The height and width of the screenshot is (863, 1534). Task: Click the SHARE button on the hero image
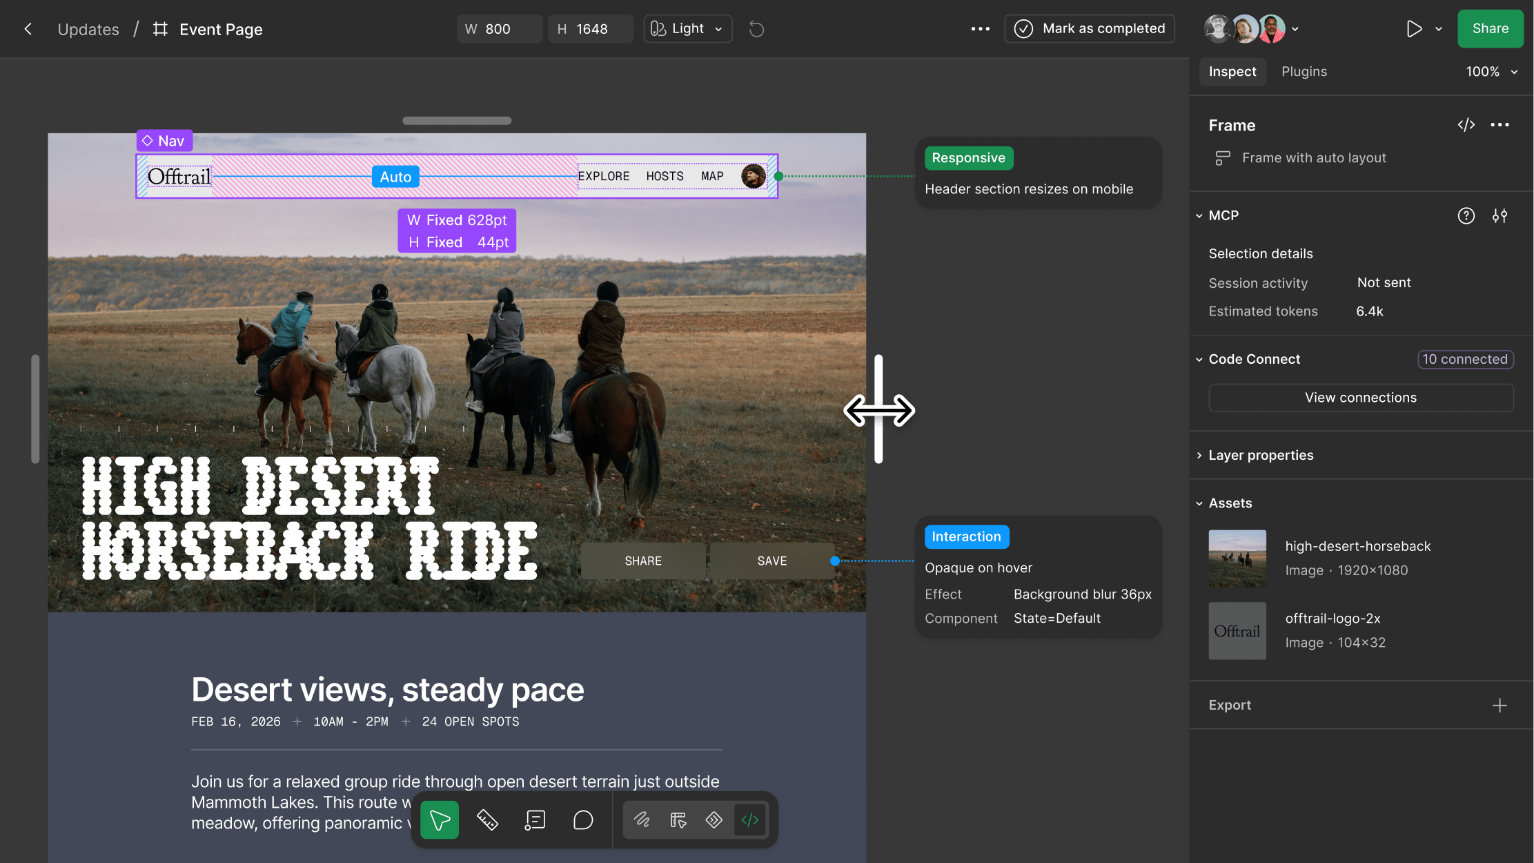coord(643,561)
